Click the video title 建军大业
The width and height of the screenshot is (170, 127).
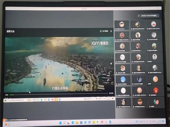click(11, 31)
